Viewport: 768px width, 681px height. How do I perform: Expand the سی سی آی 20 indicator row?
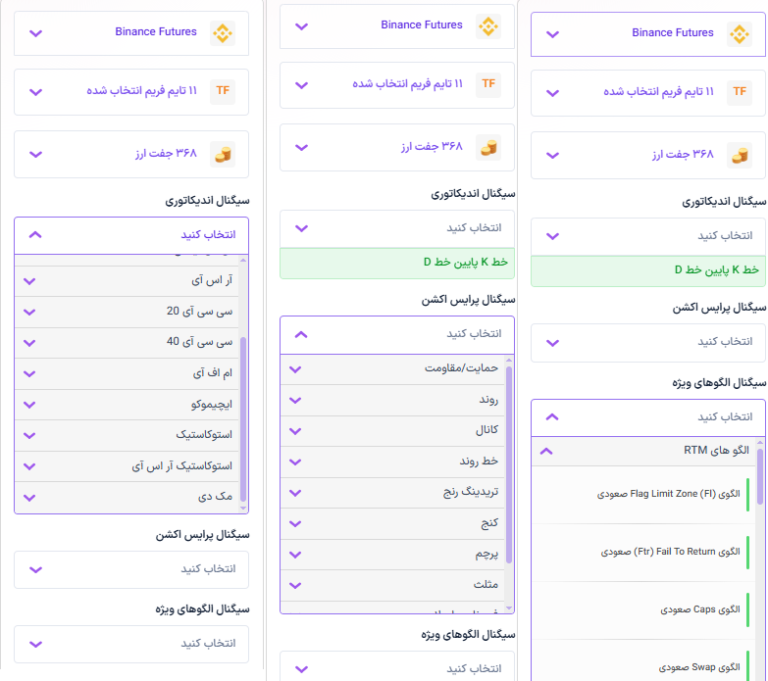coord(127,312)
